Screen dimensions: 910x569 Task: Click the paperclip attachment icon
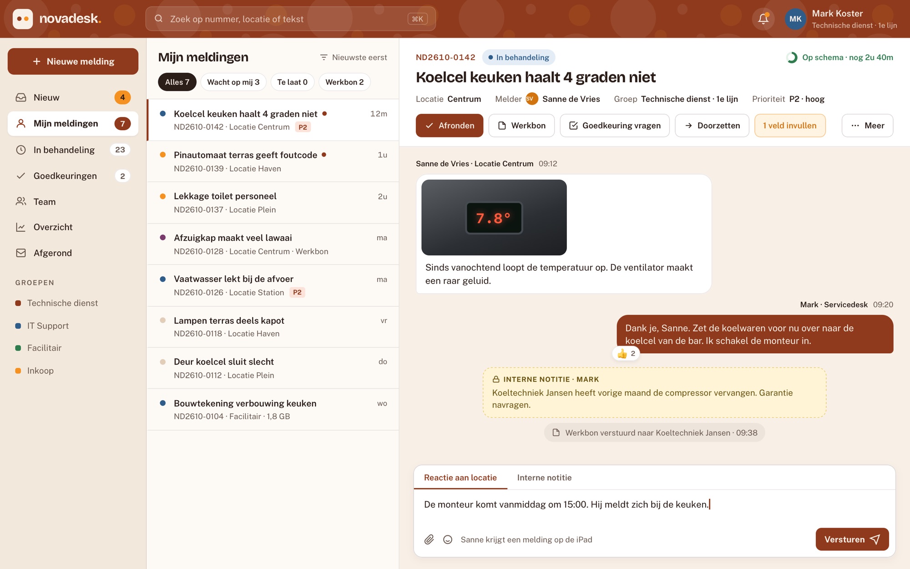pos(429,539)
